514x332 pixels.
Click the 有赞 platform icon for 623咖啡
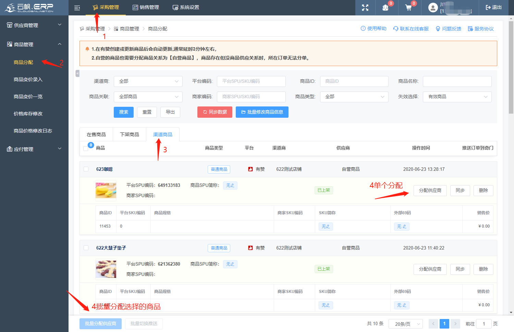point(250,169)
